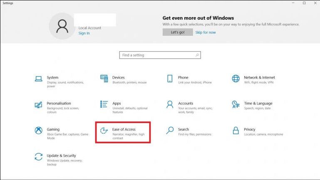Click the Accounts person icon
This screenshot has height=180, width=320.
[x=170, y=104]
